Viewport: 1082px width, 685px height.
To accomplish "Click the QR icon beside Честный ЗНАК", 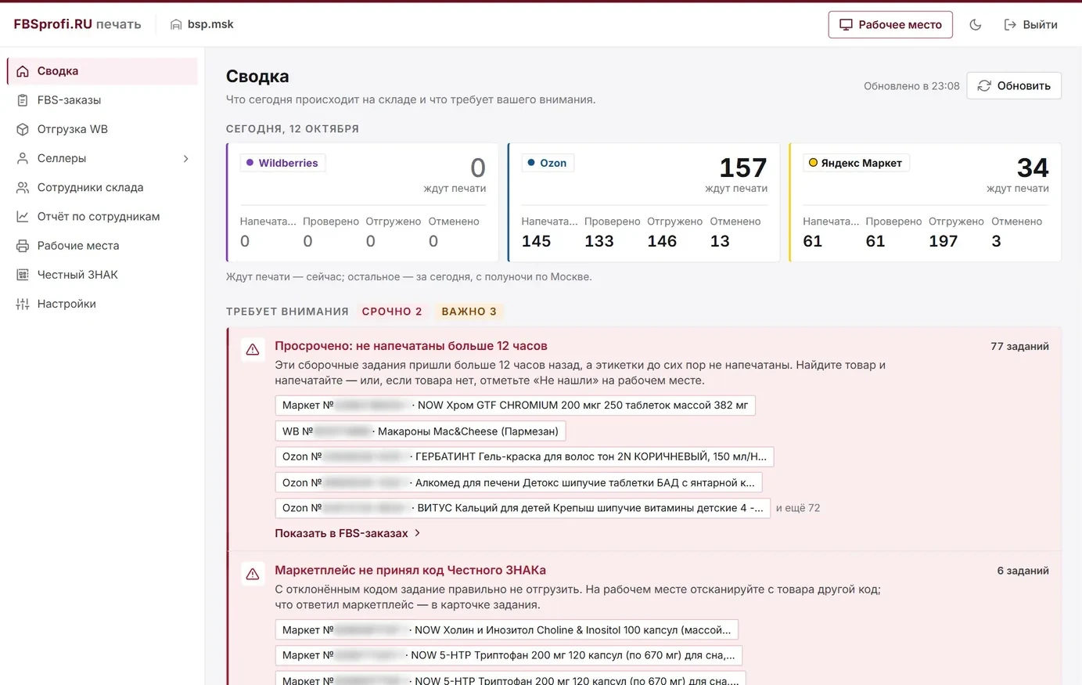I will pyautogui.click(x=23, y=275).
